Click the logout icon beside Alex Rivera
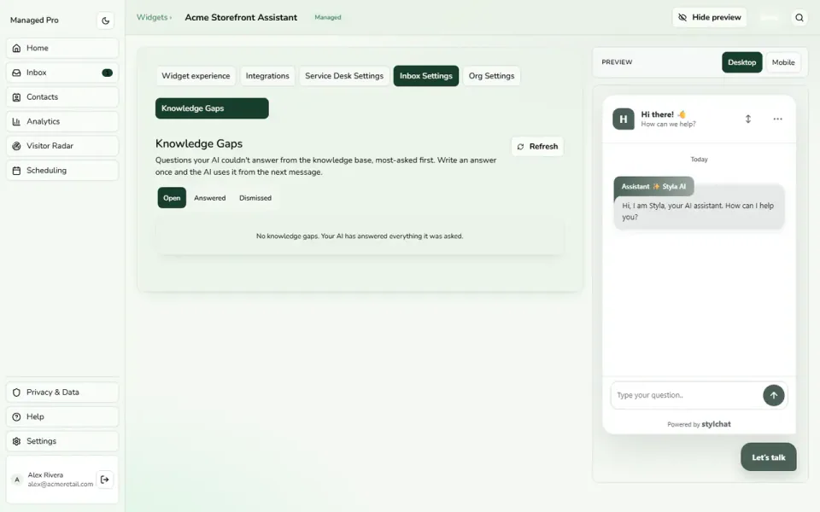This screenshot has height=512, width=820. 104,479
